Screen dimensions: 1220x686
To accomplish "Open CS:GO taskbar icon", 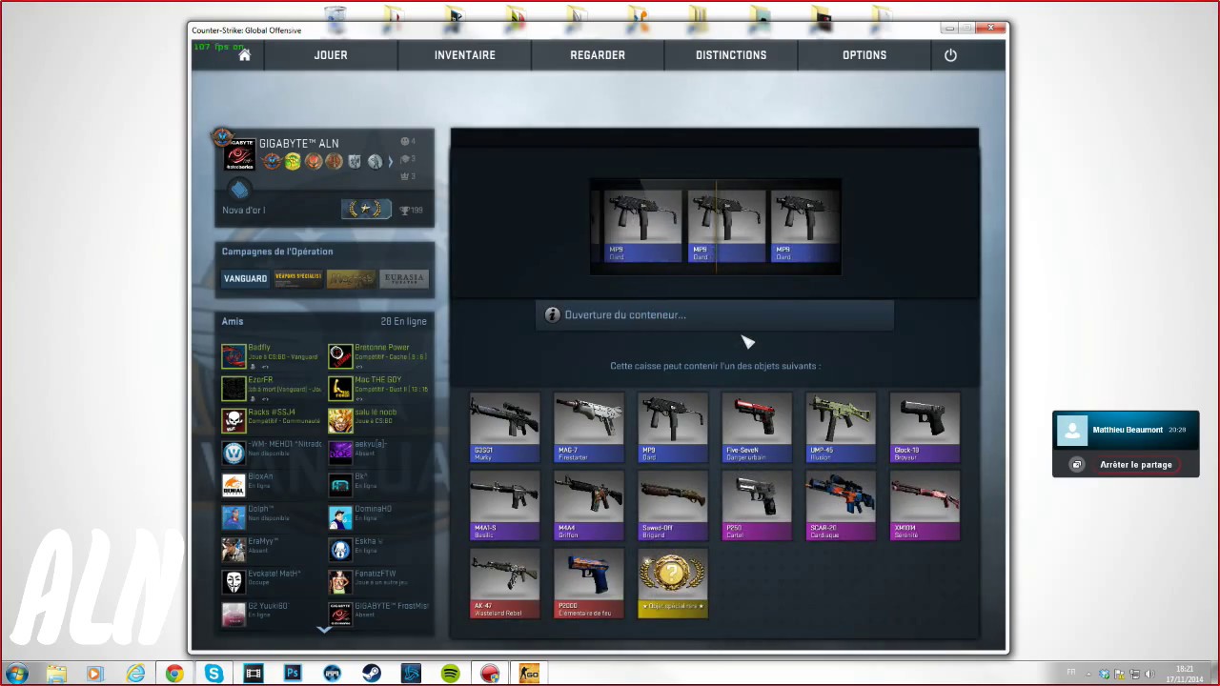I will (x=529, y=674).
